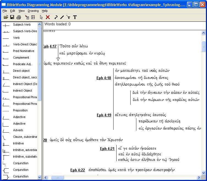Open the Help menu
The width and height of the screenshot is (207, 181).
click(x=45, y=11)
